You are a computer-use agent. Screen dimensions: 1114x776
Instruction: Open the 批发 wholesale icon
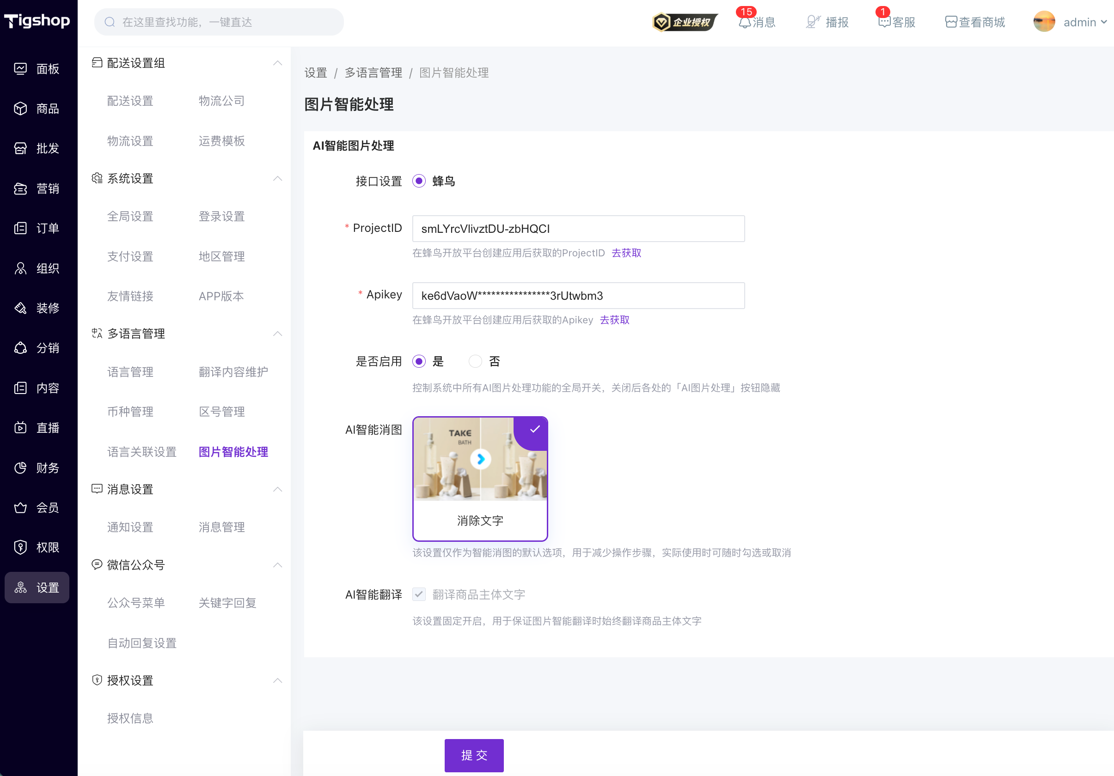tap(20, 148)
